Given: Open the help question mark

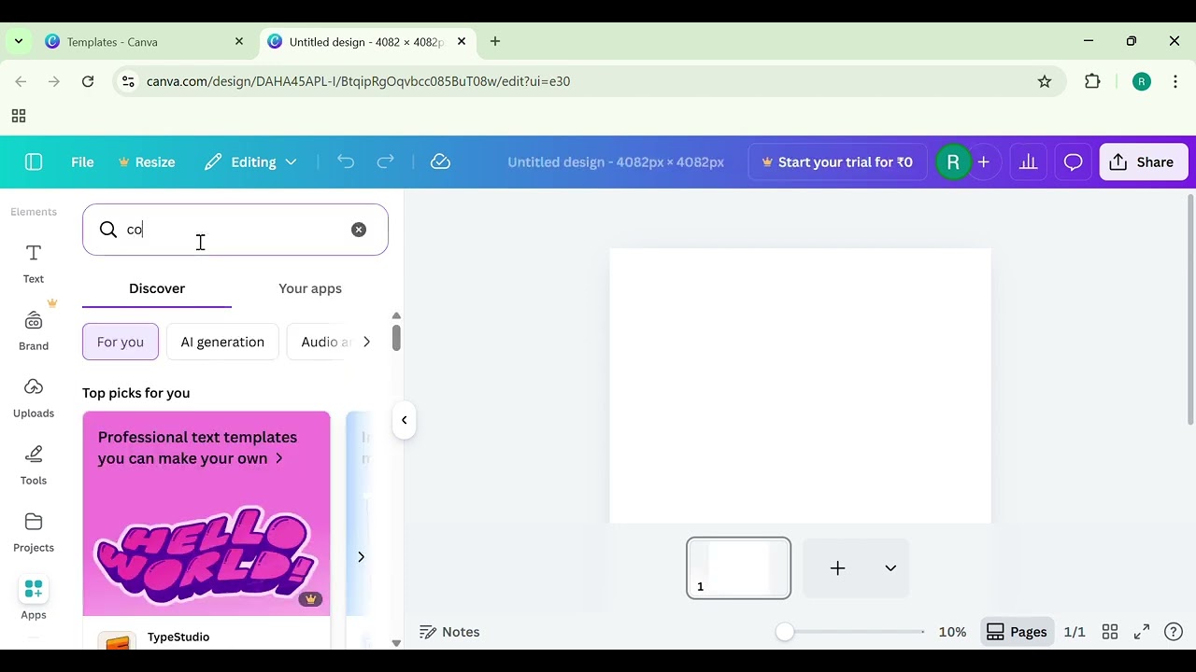Looking at the screenshot, I should pos(1174,632).
